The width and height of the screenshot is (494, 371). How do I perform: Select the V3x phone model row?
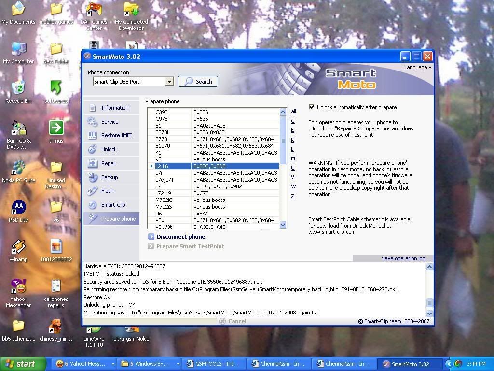pos(214,220)
